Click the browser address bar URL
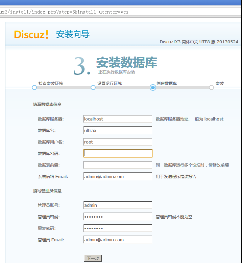The image size is (242, 263). coord(64,12)
